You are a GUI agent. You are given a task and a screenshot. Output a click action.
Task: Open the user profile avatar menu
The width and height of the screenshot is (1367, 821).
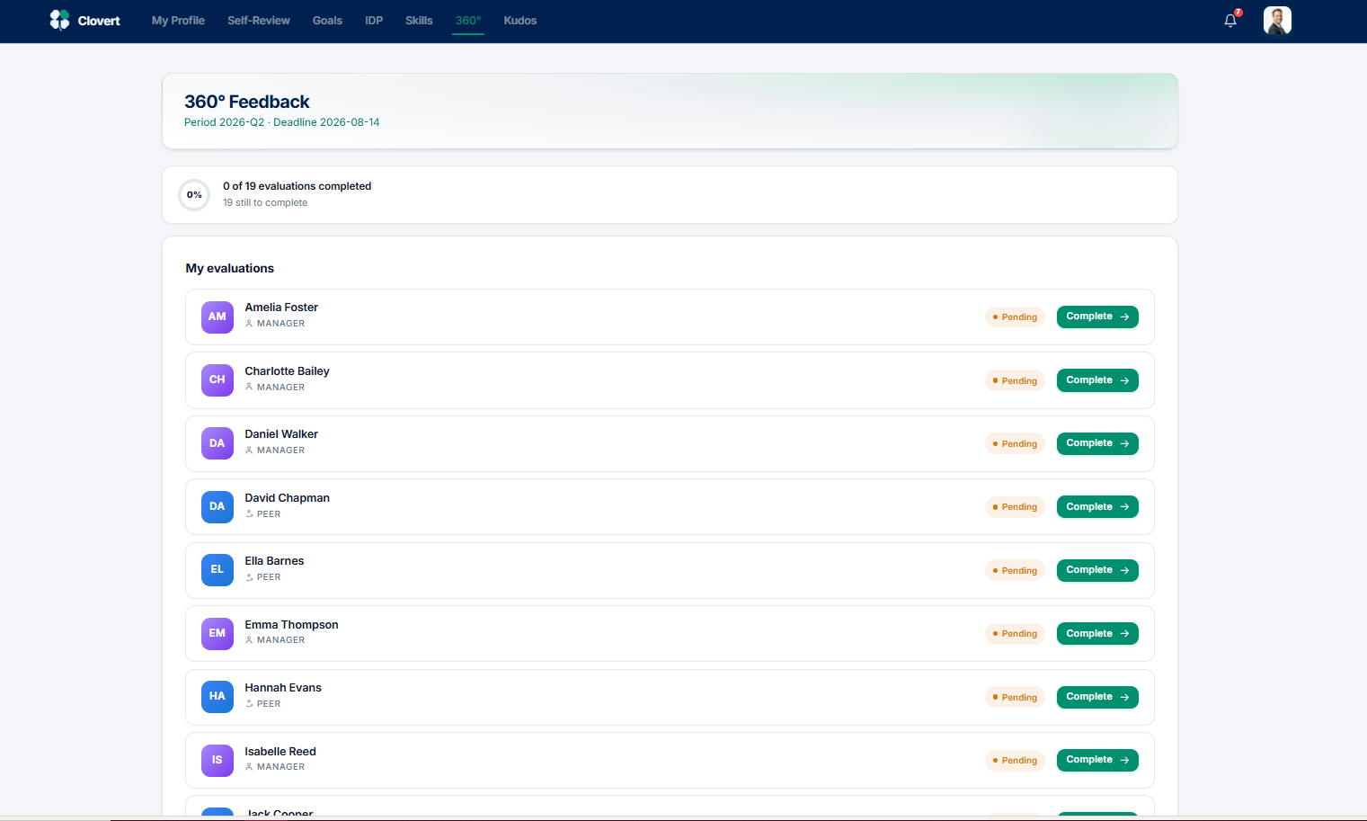coord(1277,20)
